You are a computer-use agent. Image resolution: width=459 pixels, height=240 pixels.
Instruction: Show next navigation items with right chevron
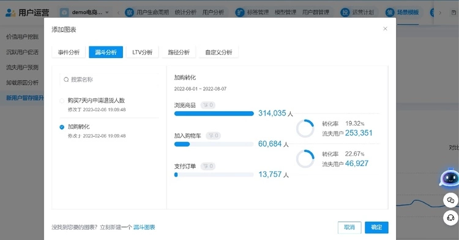click(440, 13)
